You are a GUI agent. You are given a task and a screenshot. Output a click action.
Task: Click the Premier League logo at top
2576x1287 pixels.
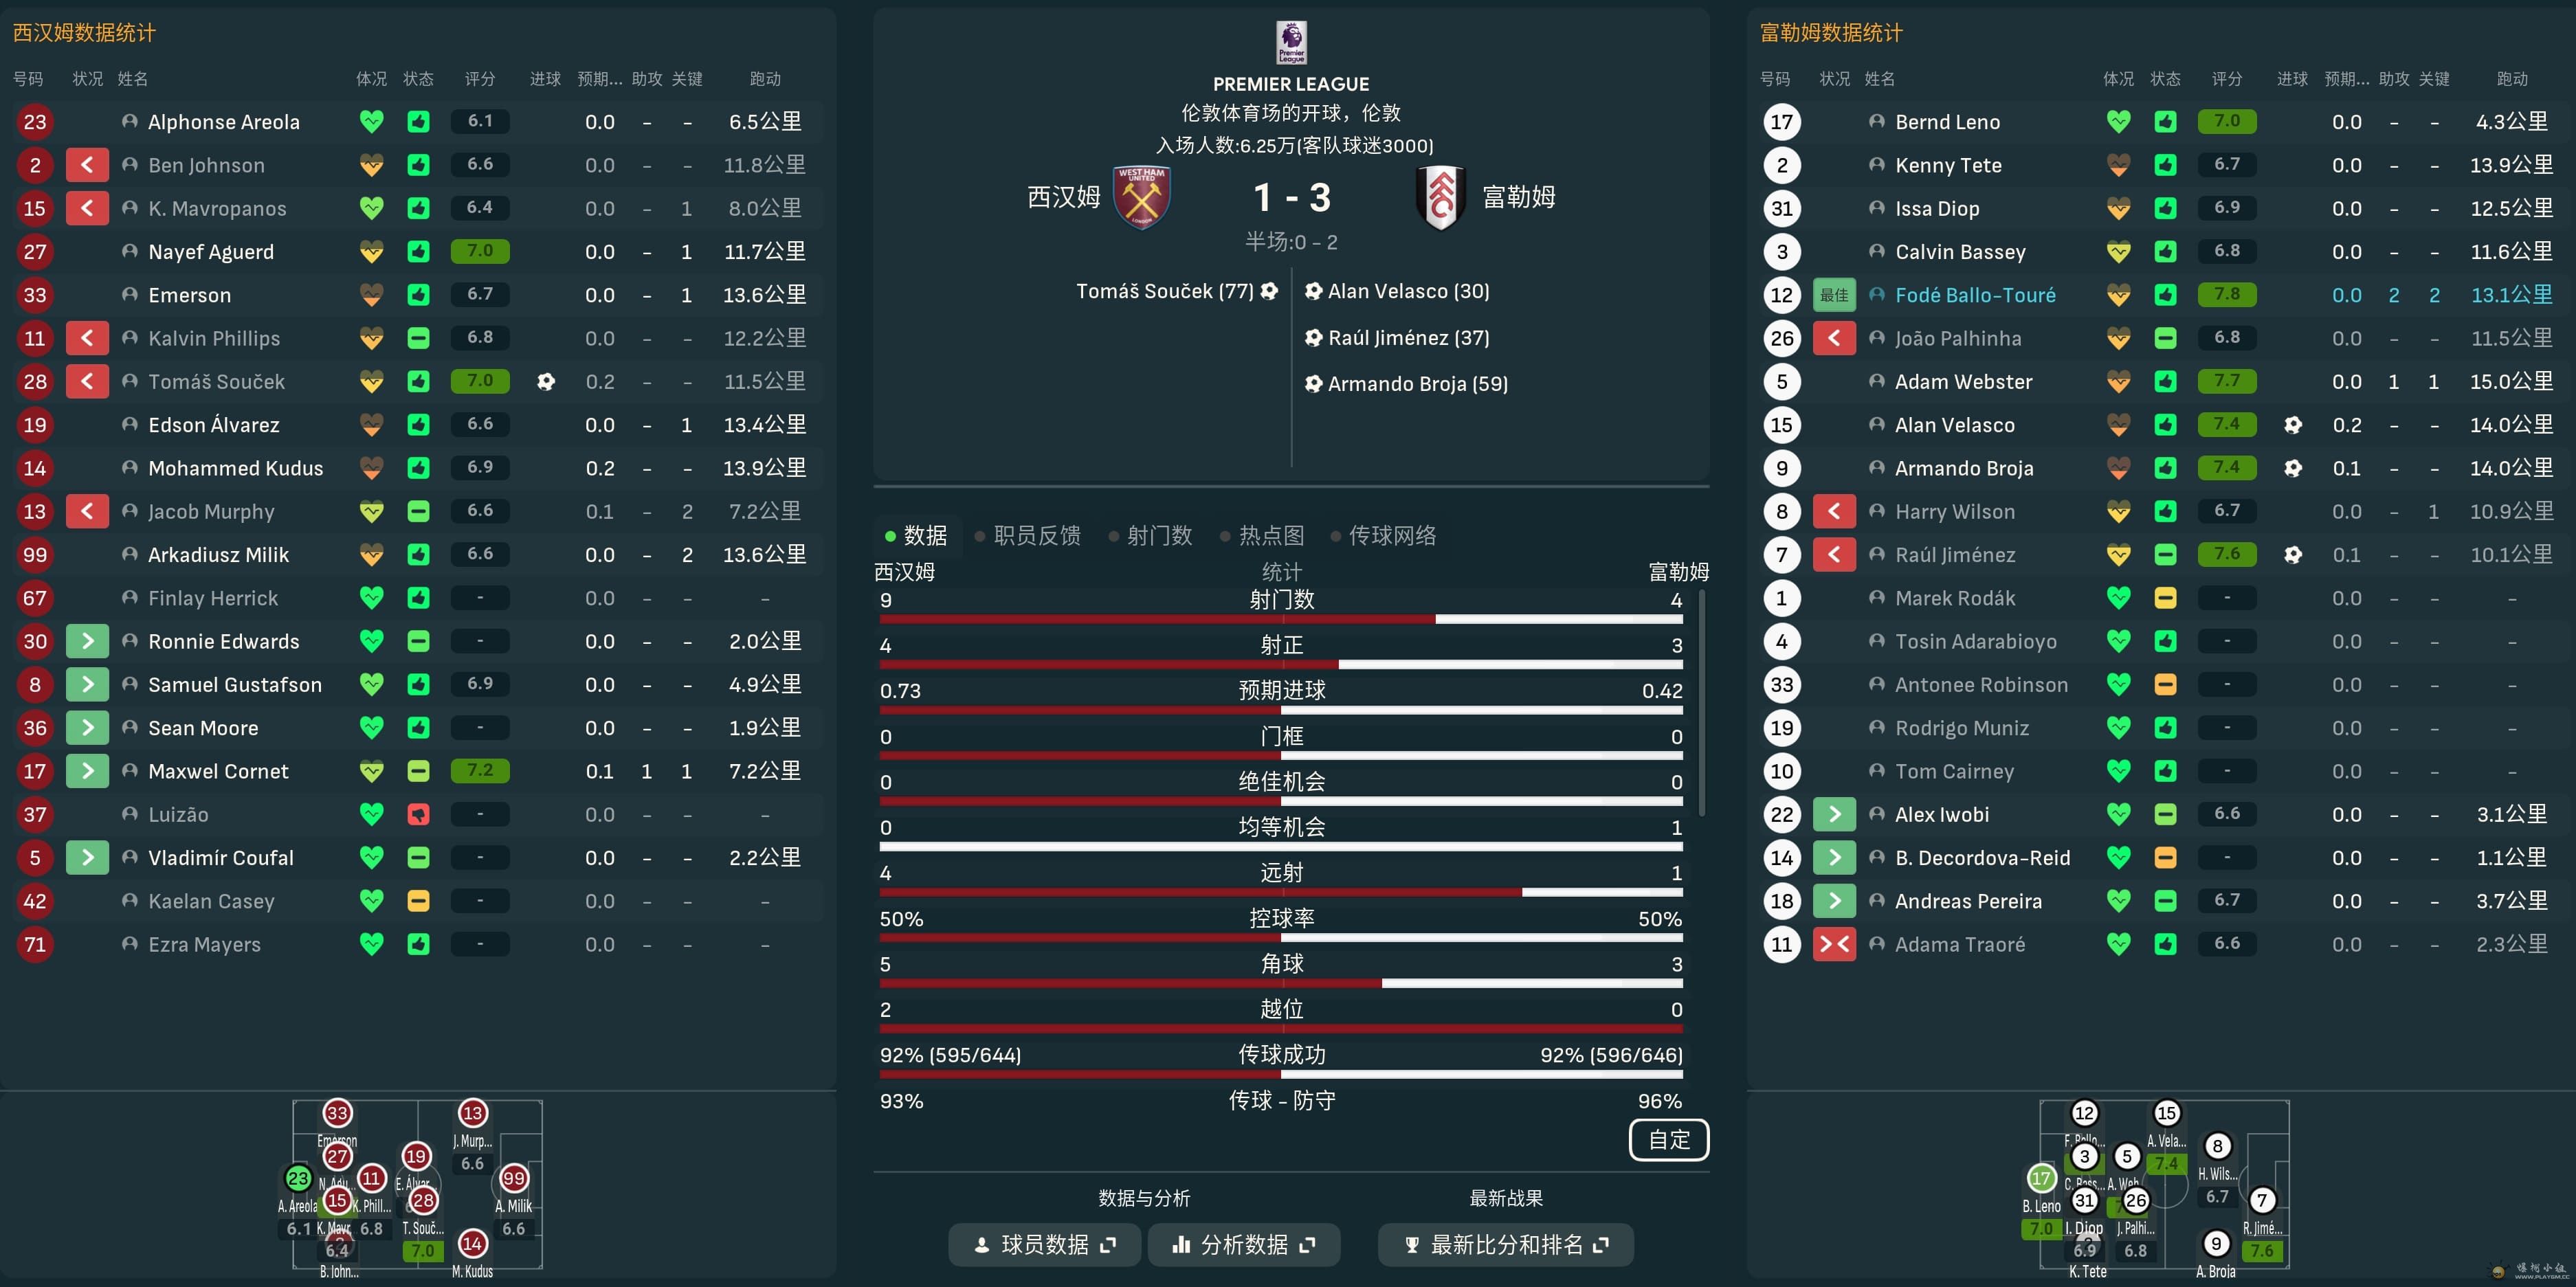1291,43
